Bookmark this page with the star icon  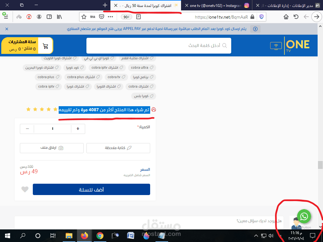[84, 17]
